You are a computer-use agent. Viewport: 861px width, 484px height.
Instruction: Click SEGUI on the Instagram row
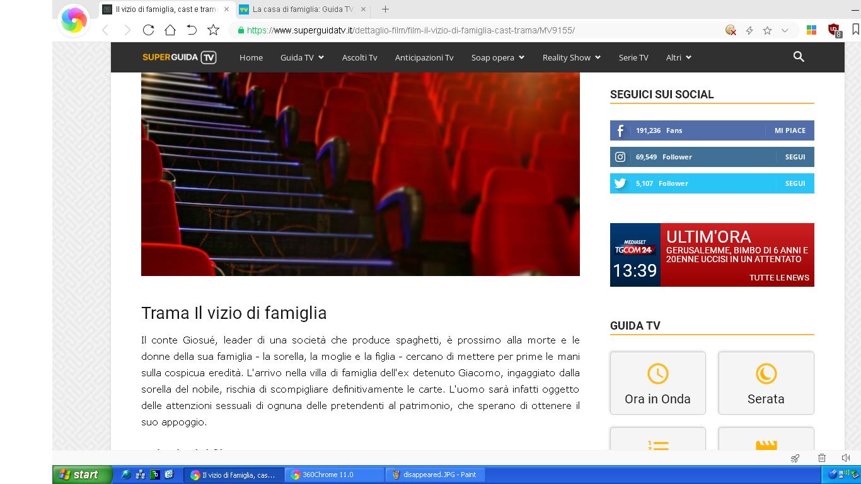(x=795, y=157)
